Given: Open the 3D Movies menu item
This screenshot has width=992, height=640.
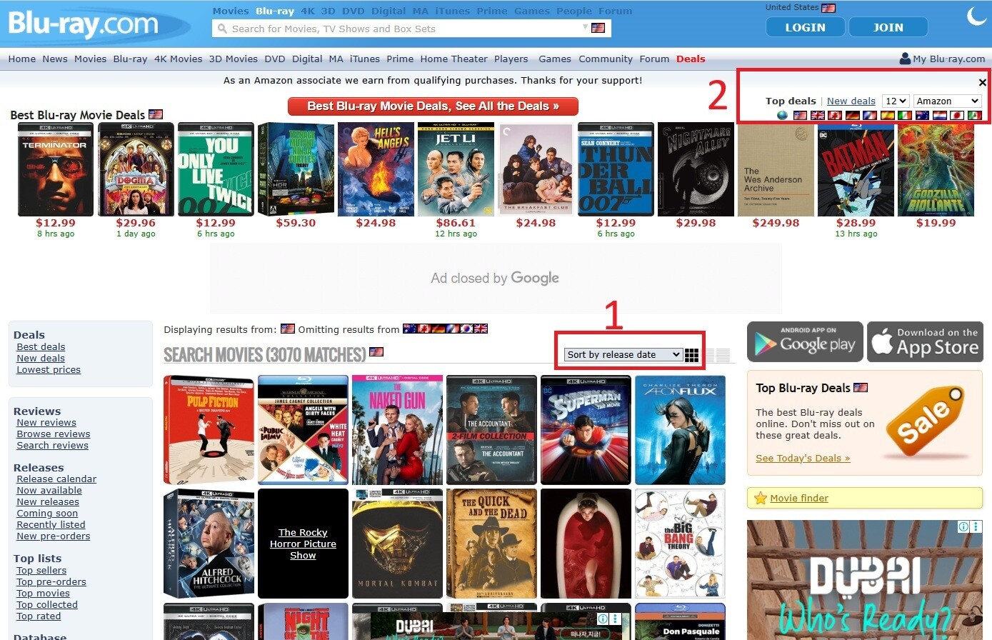Looking at the screenshot, I should [233, 59].
